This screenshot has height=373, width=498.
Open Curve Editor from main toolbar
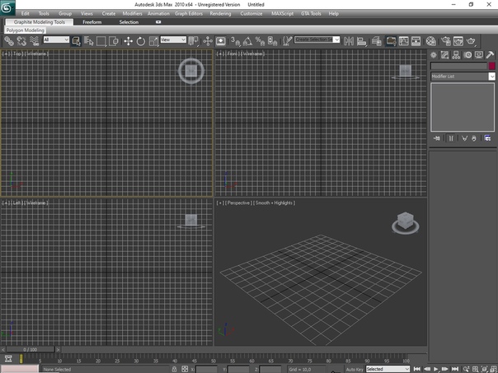(403, 41)
